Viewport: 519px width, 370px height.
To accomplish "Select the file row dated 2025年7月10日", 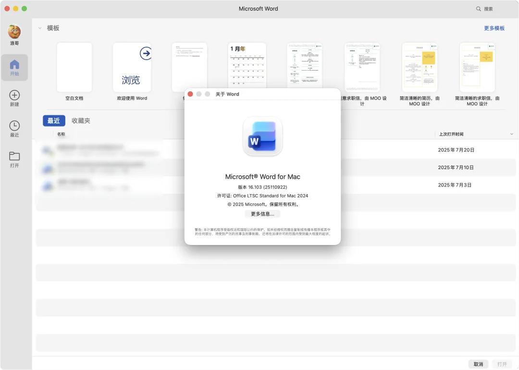I will pyautogui.click(x=276, y=167).
